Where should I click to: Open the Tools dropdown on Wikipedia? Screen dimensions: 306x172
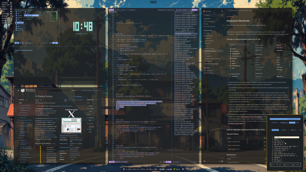[x=81, y=100]
